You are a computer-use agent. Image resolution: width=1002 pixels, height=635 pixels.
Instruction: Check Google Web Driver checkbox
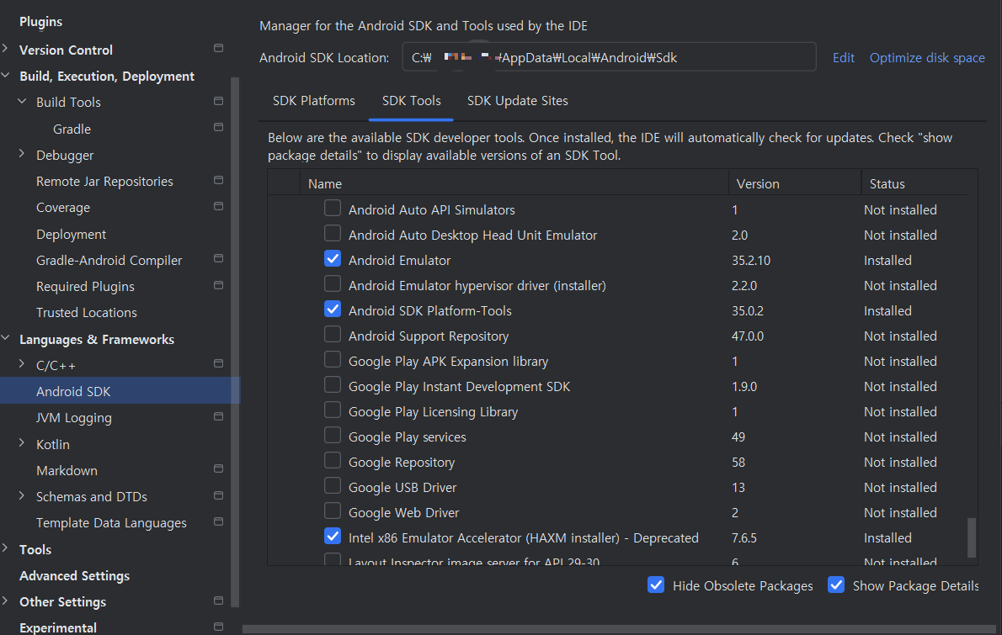tap(333, 511)
